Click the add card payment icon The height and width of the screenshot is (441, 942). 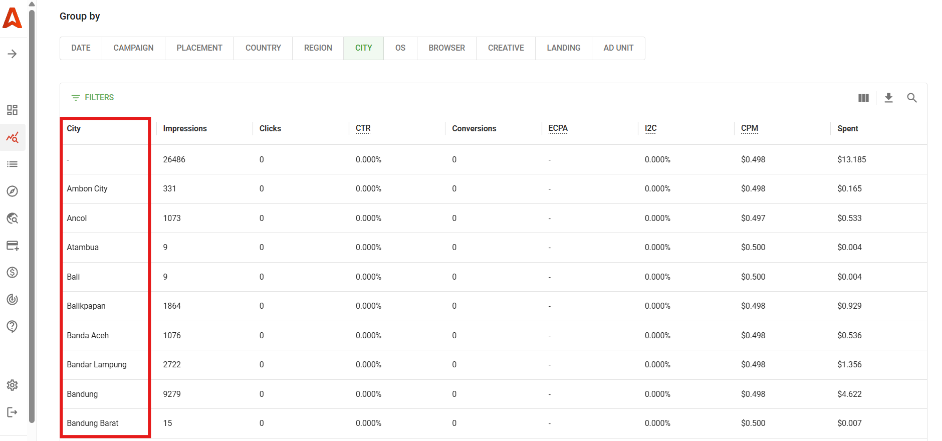(x=13, y=246)
